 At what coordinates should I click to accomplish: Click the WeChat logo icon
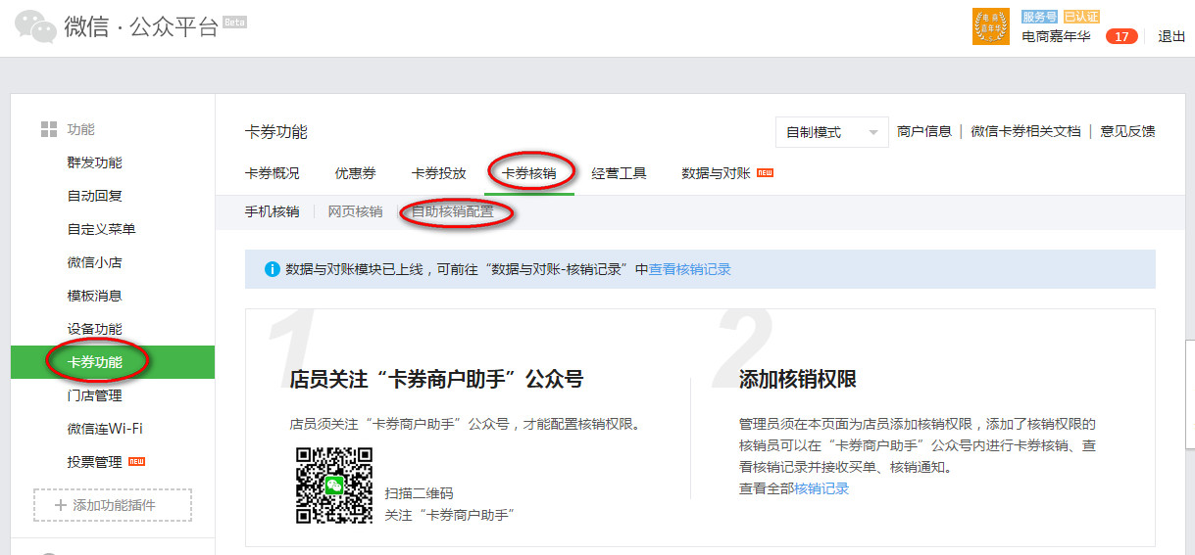coord(35,27)
